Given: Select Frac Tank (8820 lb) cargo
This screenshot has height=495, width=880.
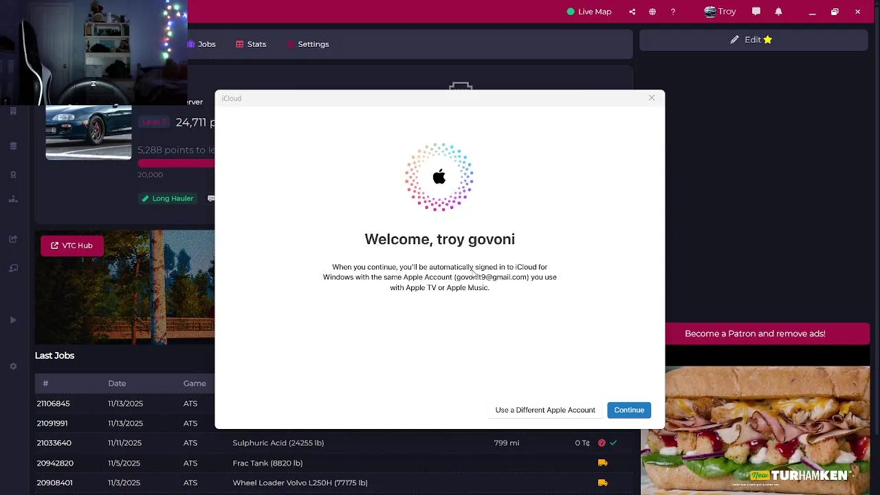Looking at the screenshot, I should (x=267, y=463).
